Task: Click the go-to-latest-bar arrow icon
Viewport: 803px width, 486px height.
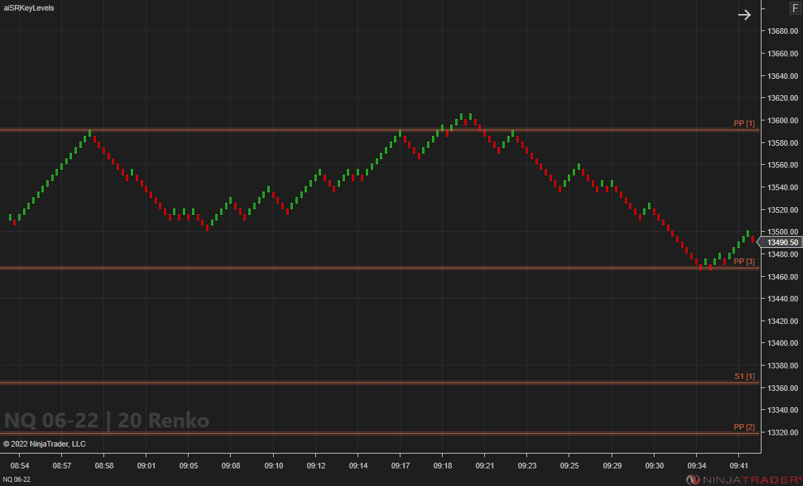Action: click(745, 14)
